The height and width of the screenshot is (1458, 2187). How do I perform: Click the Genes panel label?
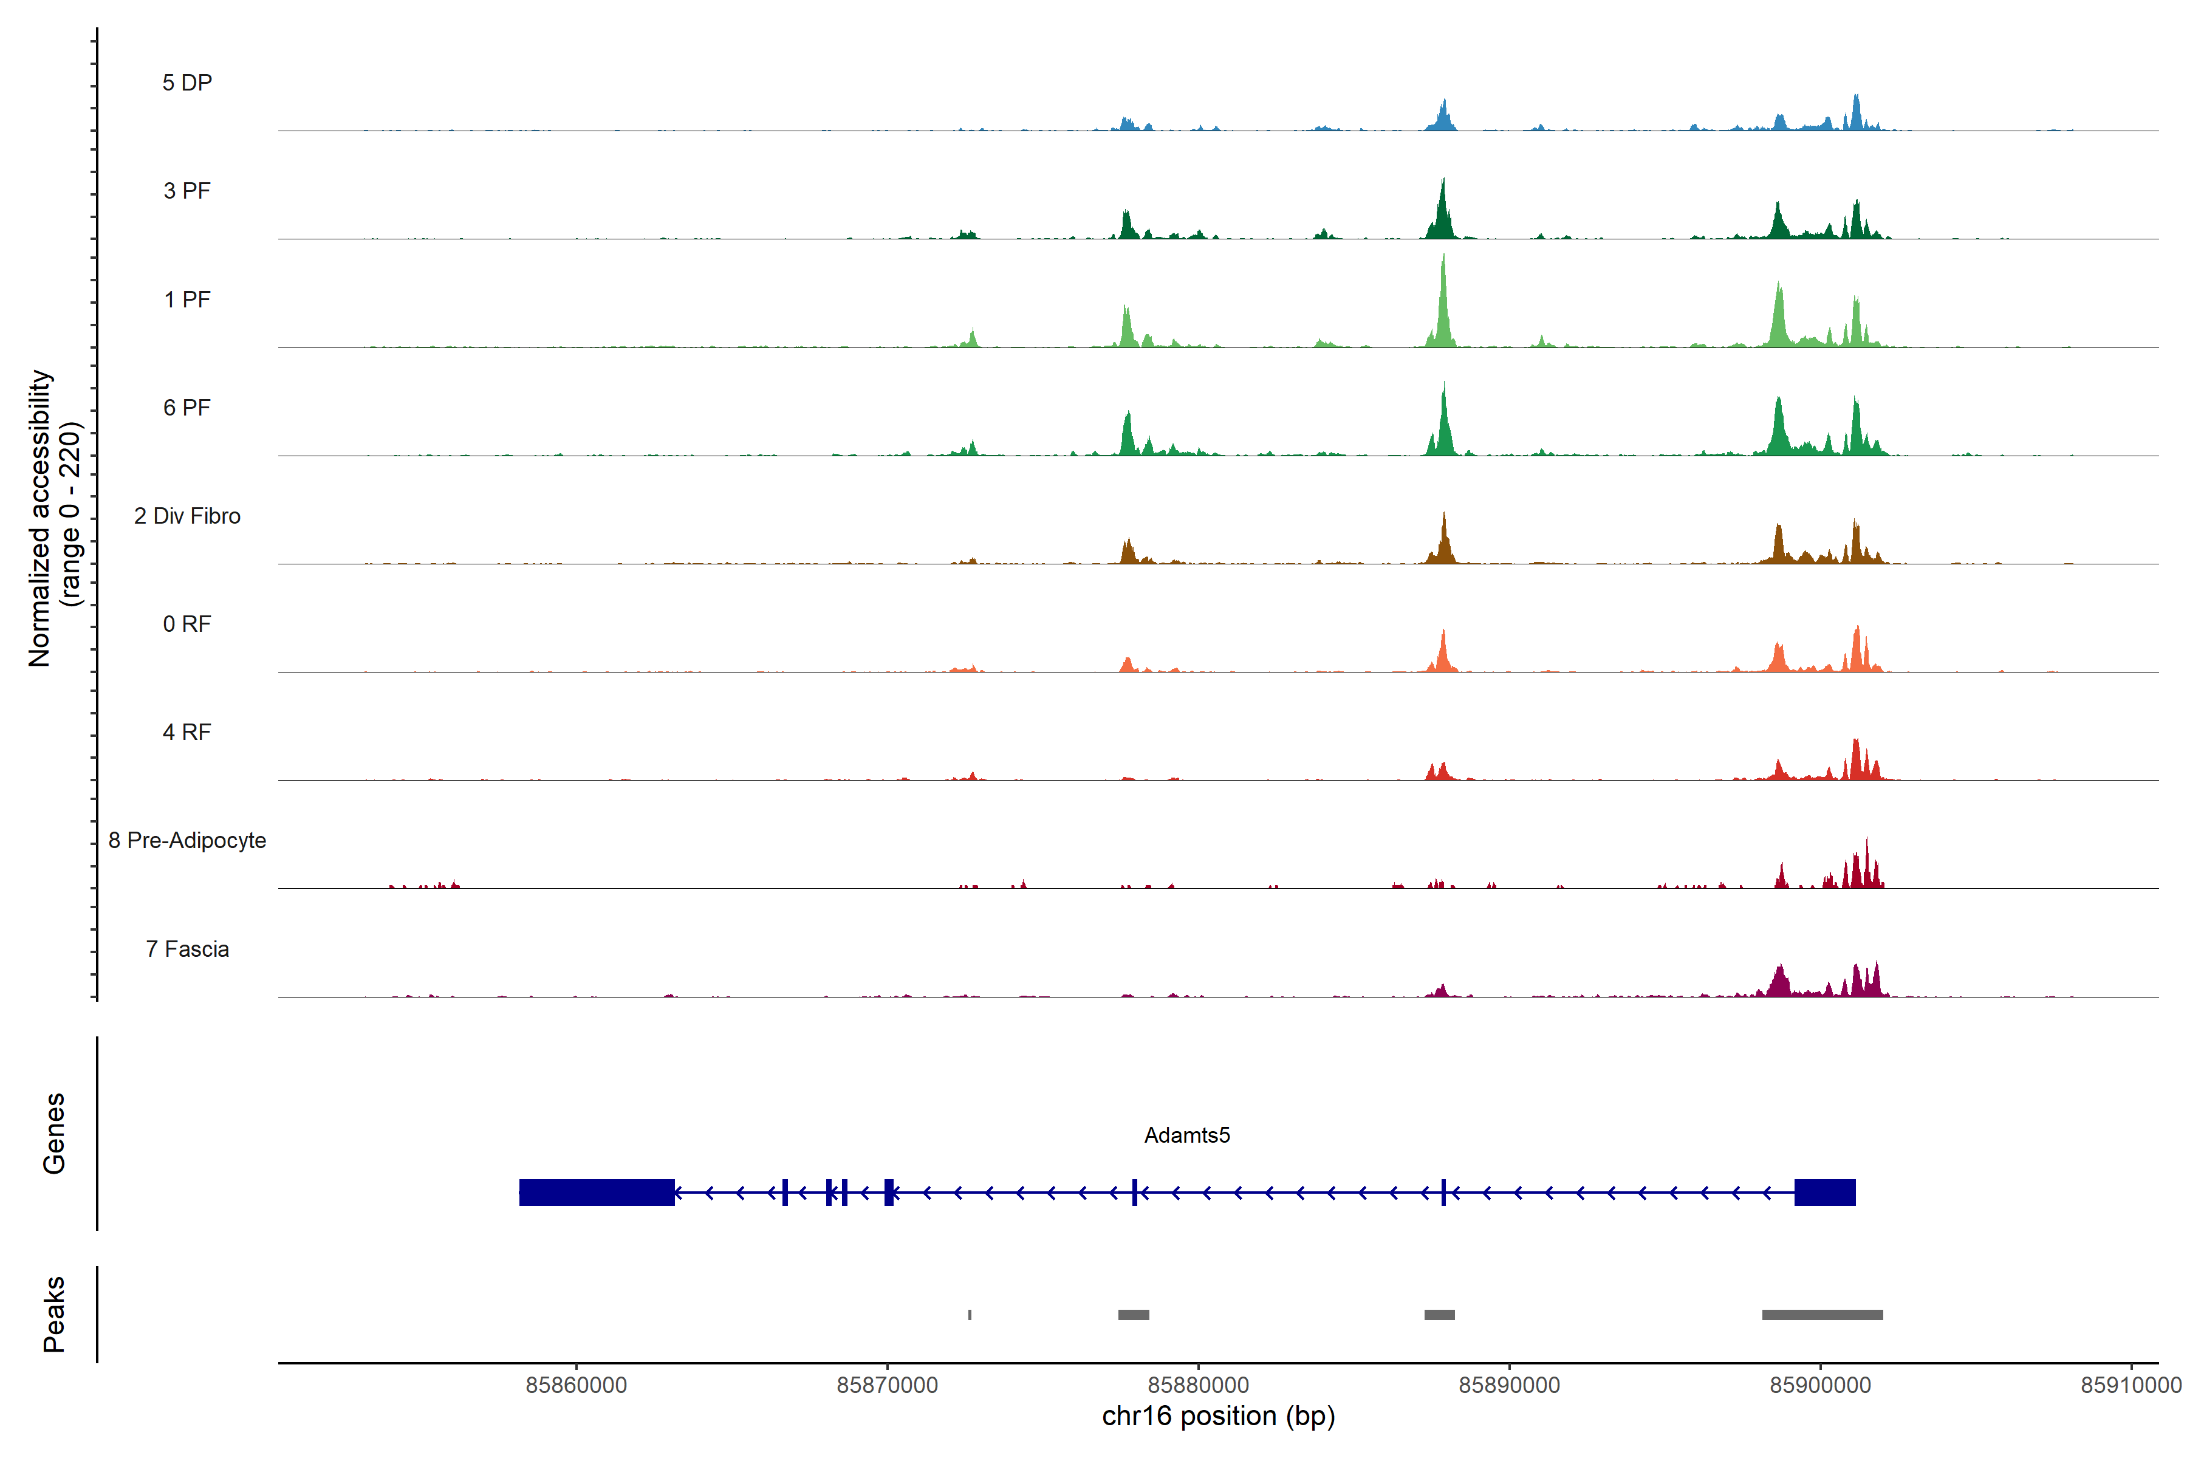54,1134
